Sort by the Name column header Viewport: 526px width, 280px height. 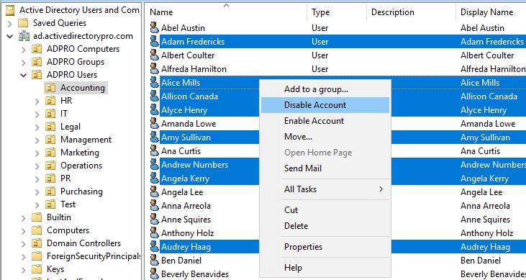[x=227, y=12]
